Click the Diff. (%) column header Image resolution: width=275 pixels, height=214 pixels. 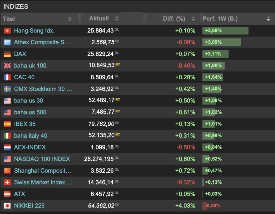coord(174,19)
